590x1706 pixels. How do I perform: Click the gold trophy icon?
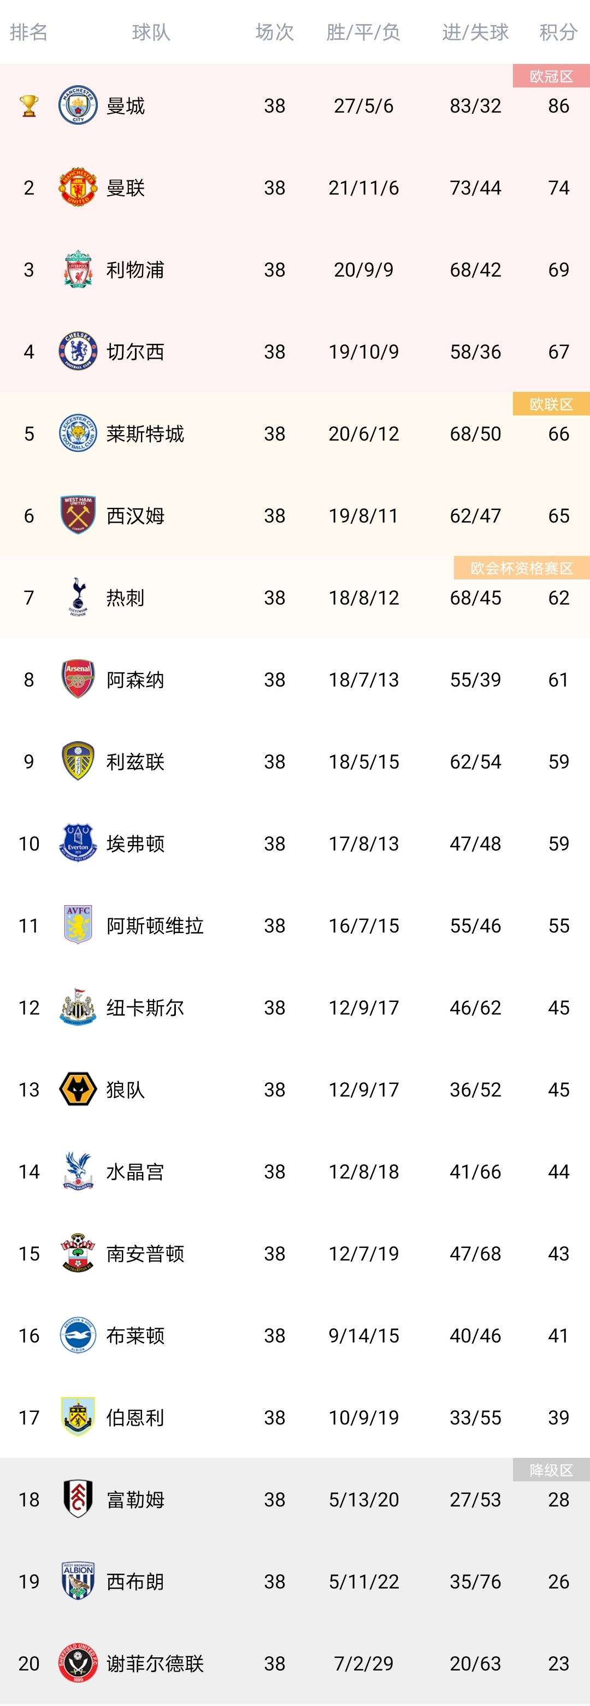pos(28,105)
